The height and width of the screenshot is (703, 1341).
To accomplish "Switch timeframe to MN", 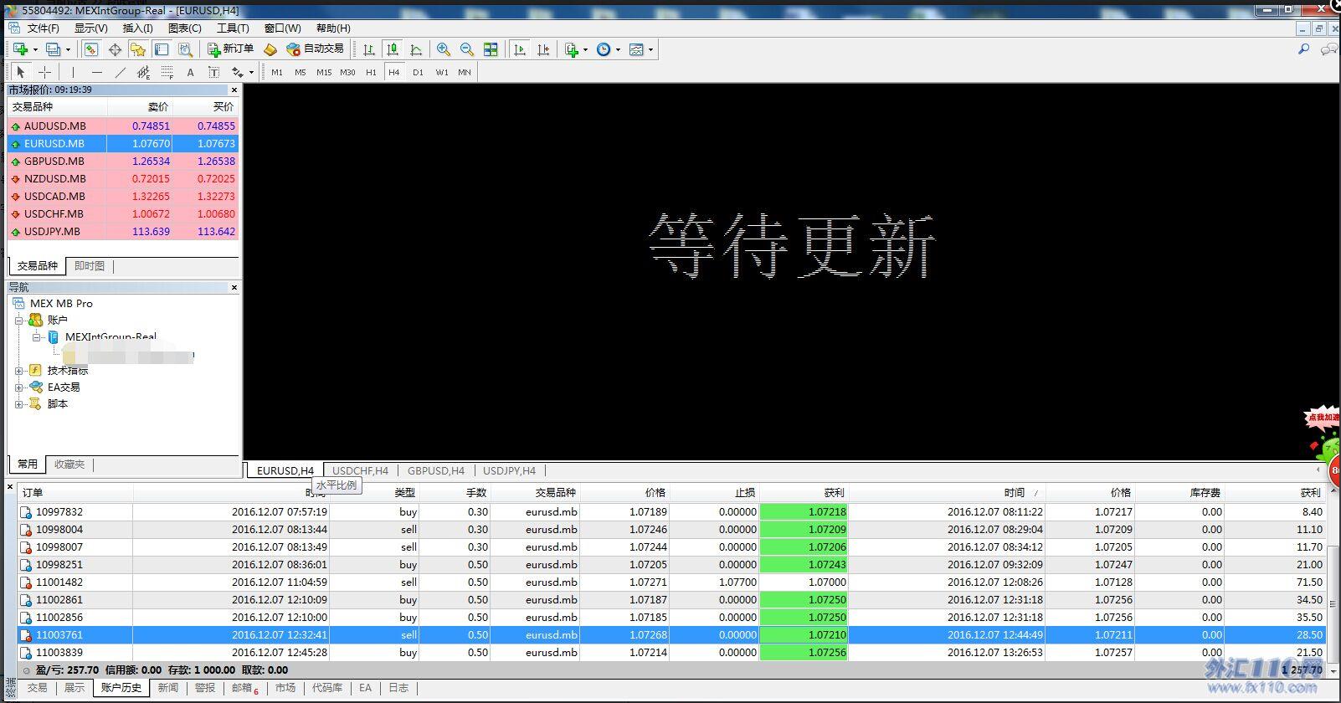I will pyautogui.click(x=465, y=72).
